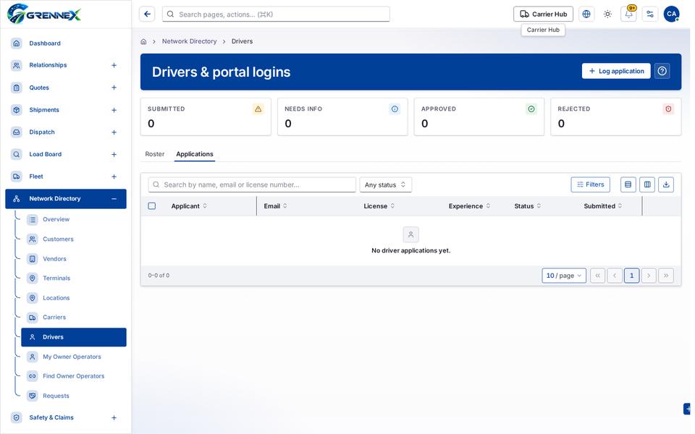Go to the previous page arrow
695x434 pixels.
pyautogui.click(x=615, y=276)
